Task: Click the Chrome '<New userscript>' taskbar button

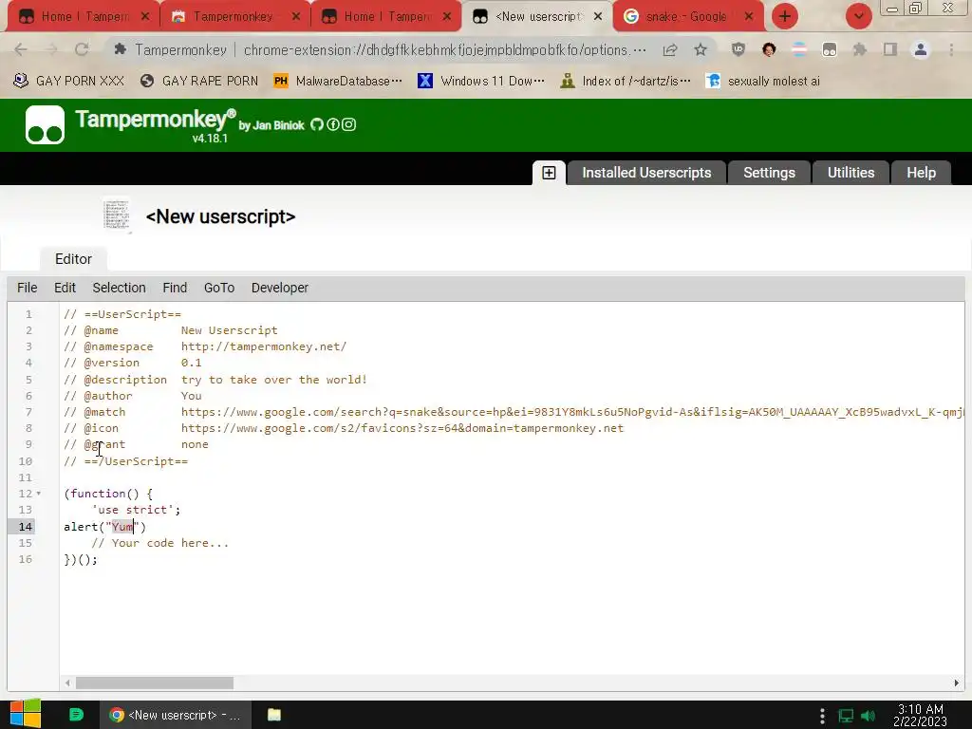Action: (x=176, y=715)
